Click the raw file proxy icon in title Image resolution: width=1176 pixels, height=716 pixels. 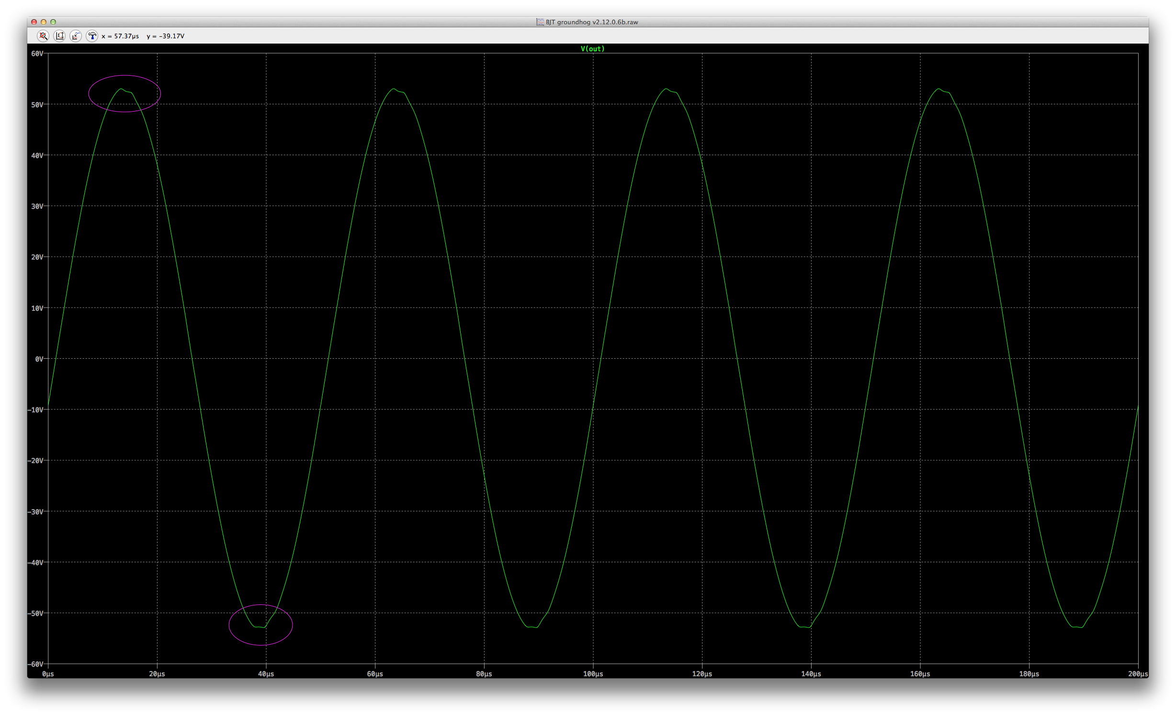540,22
